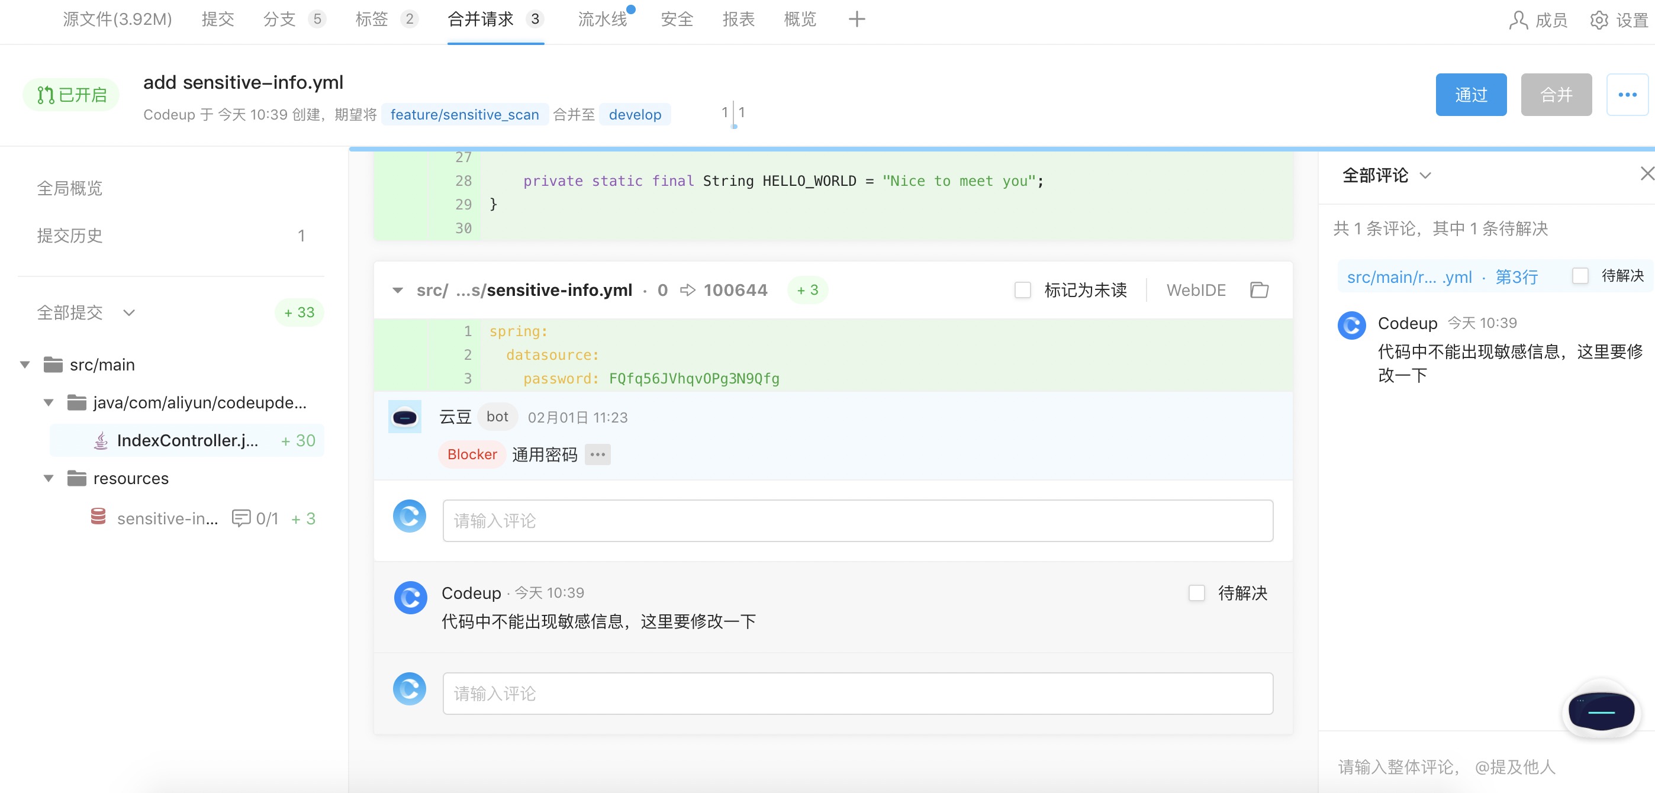The height and width of the screenshot is (793, 1655).
Task: Click the comment count icon 0/1
Action: point(255,519)
